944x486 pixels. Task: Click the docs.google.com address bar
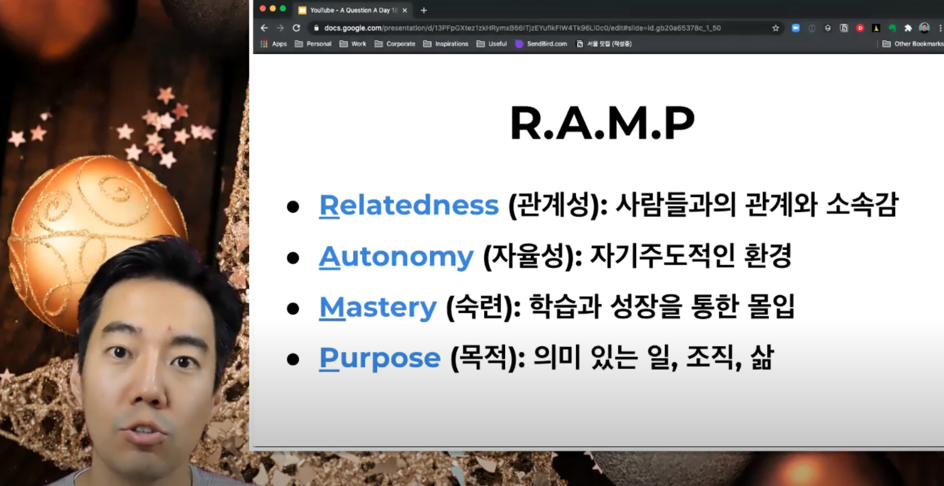[x=520, y=28]
